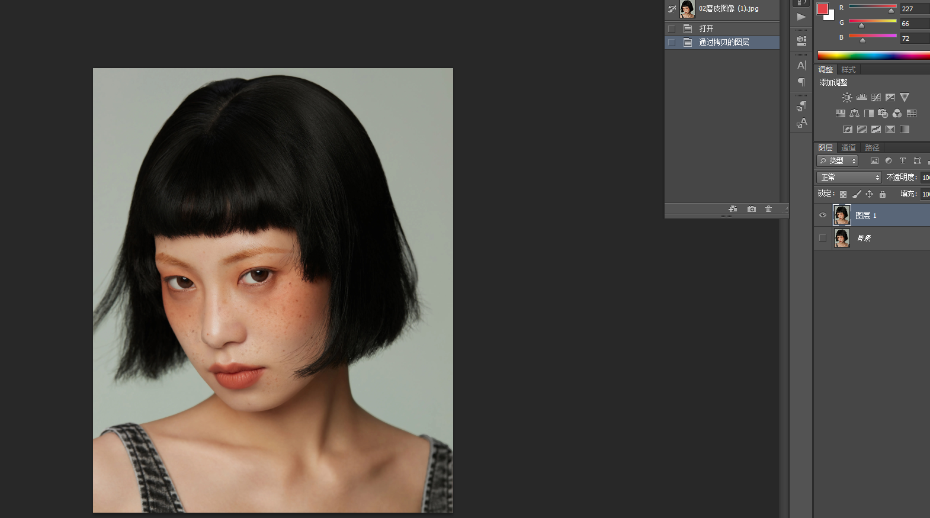Viewport: 930px width, 518px height.
Task: Open the Paragraph panel icon
Action: 801,82
